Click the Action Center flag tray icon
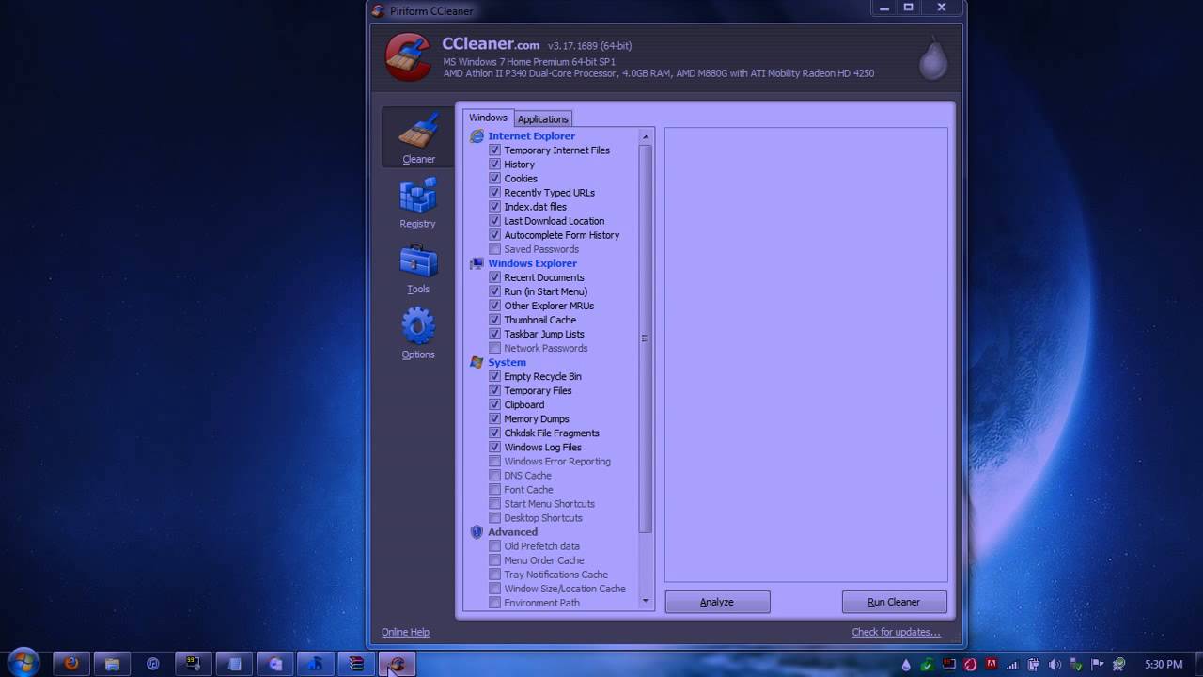The width and height of the screenshot is (1203, 677). [1097, 665]
